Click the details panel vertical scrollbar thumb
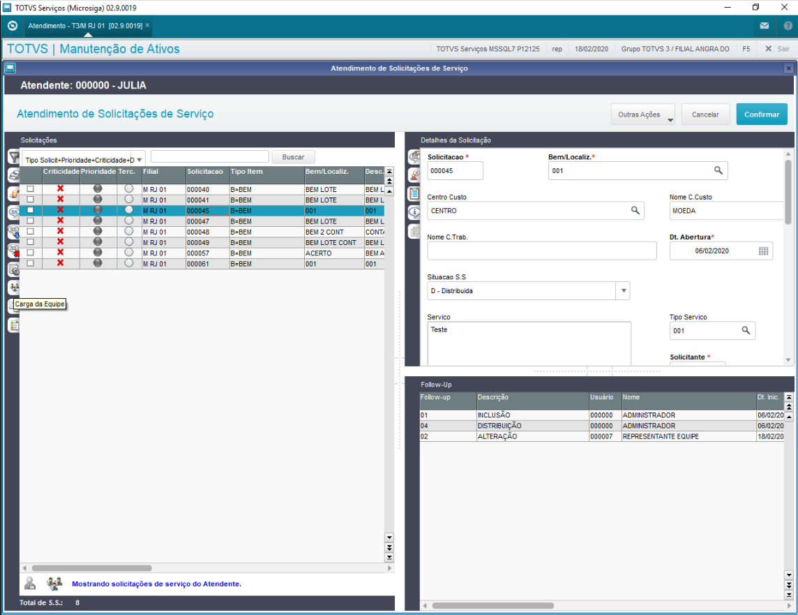798x615 pixels. [x=788, y=192]
